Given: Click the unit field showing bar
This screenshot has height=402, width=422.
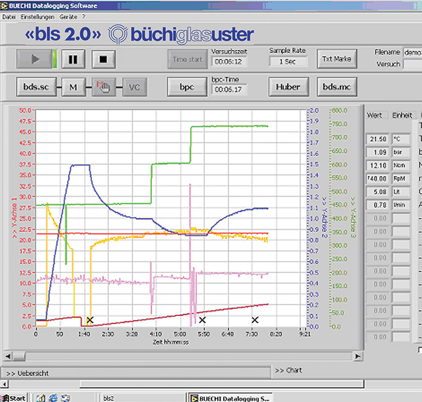Looking at the screenshot, I should pyautogui.click(x=401, y=152).
